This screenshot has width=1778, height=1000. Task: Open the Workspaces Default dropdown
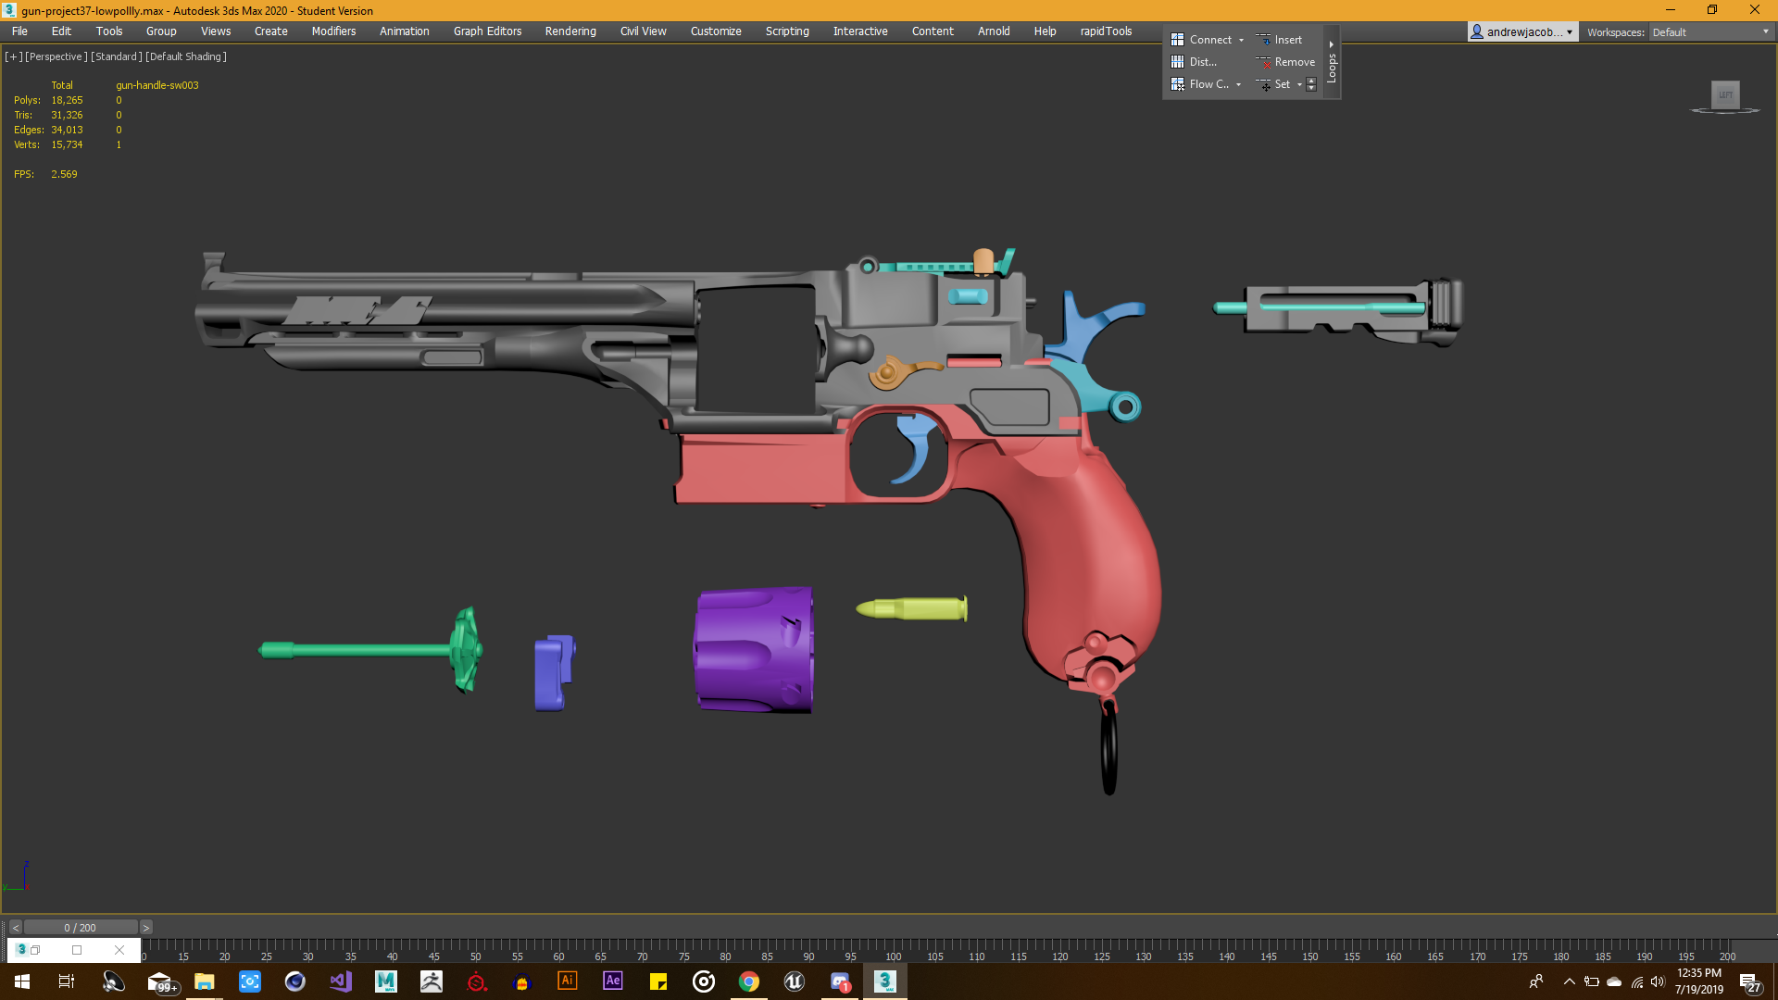point(1710,31)
